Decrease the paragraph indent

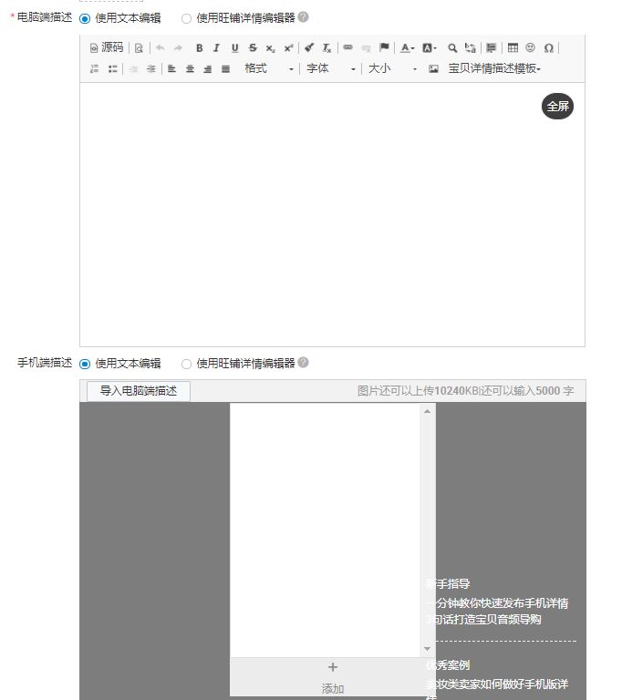point(133,68)
